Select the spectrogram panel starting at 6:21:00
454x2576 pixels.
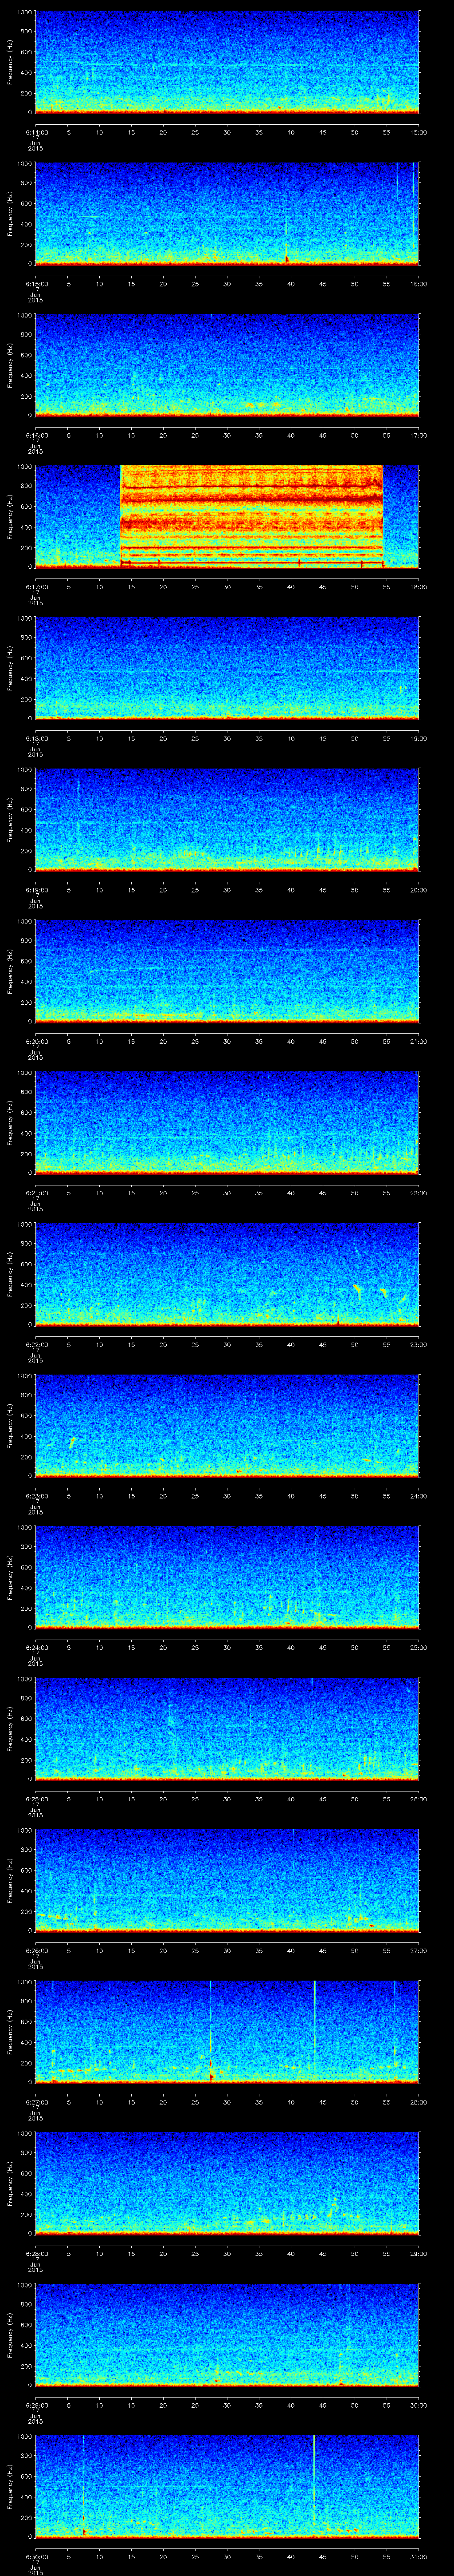point(227,1123)
